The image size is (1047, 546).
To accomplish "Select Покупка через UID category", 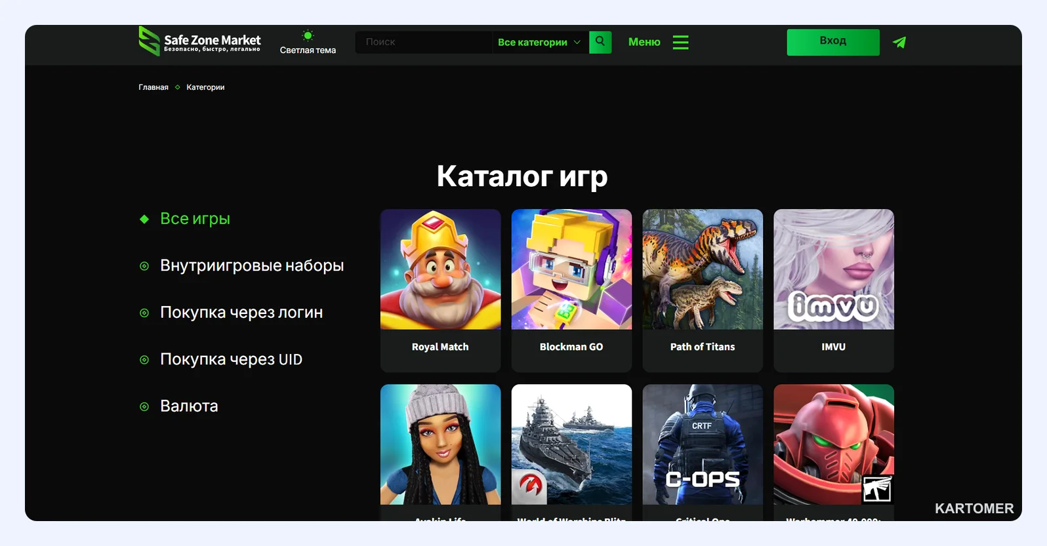I will coord(231,359).
